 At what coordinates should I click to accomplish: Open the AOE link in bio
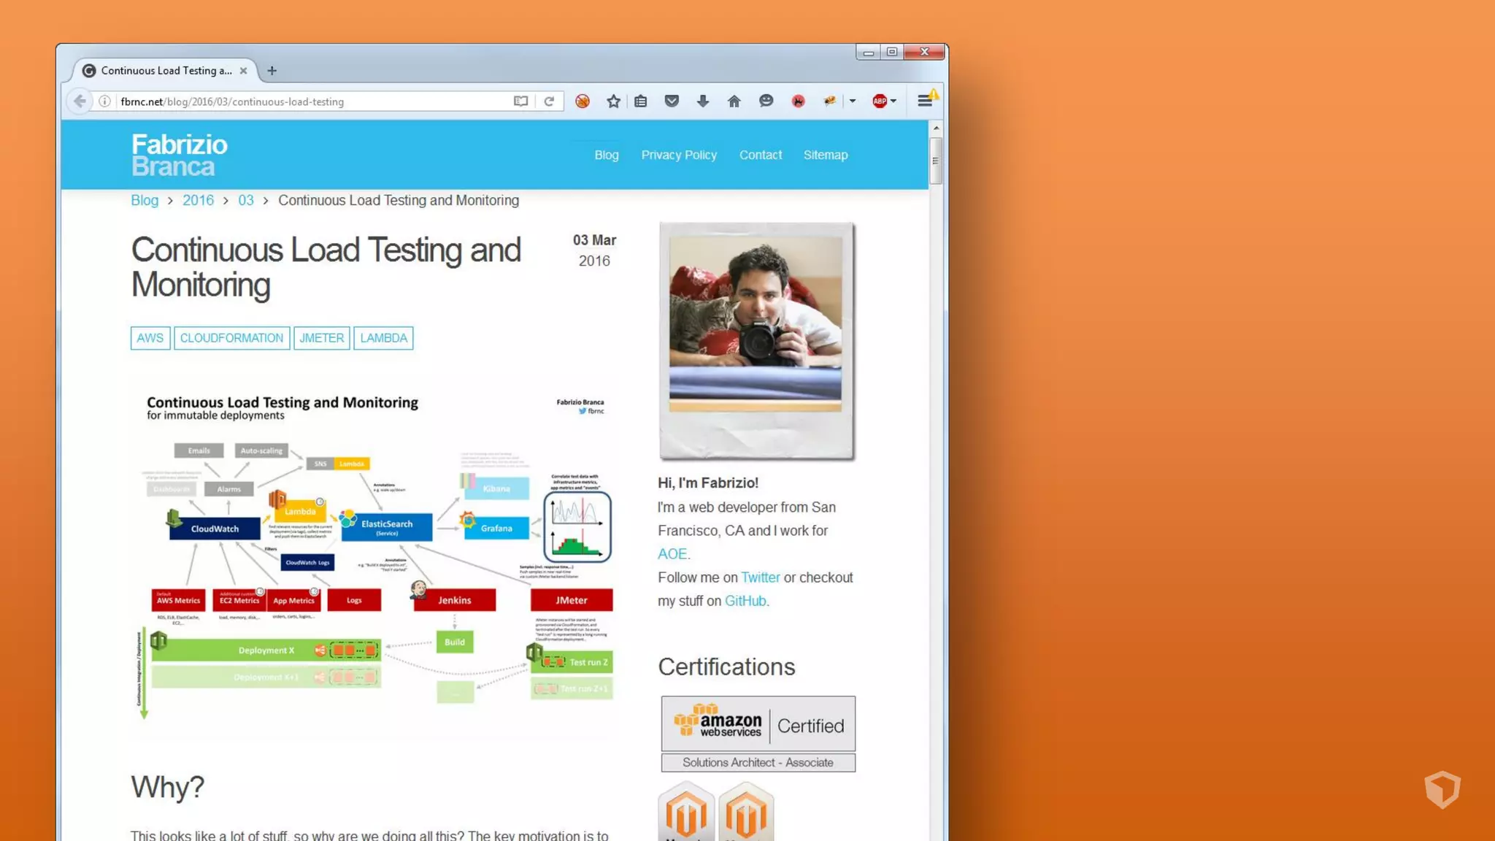click(x=672, y=554)
